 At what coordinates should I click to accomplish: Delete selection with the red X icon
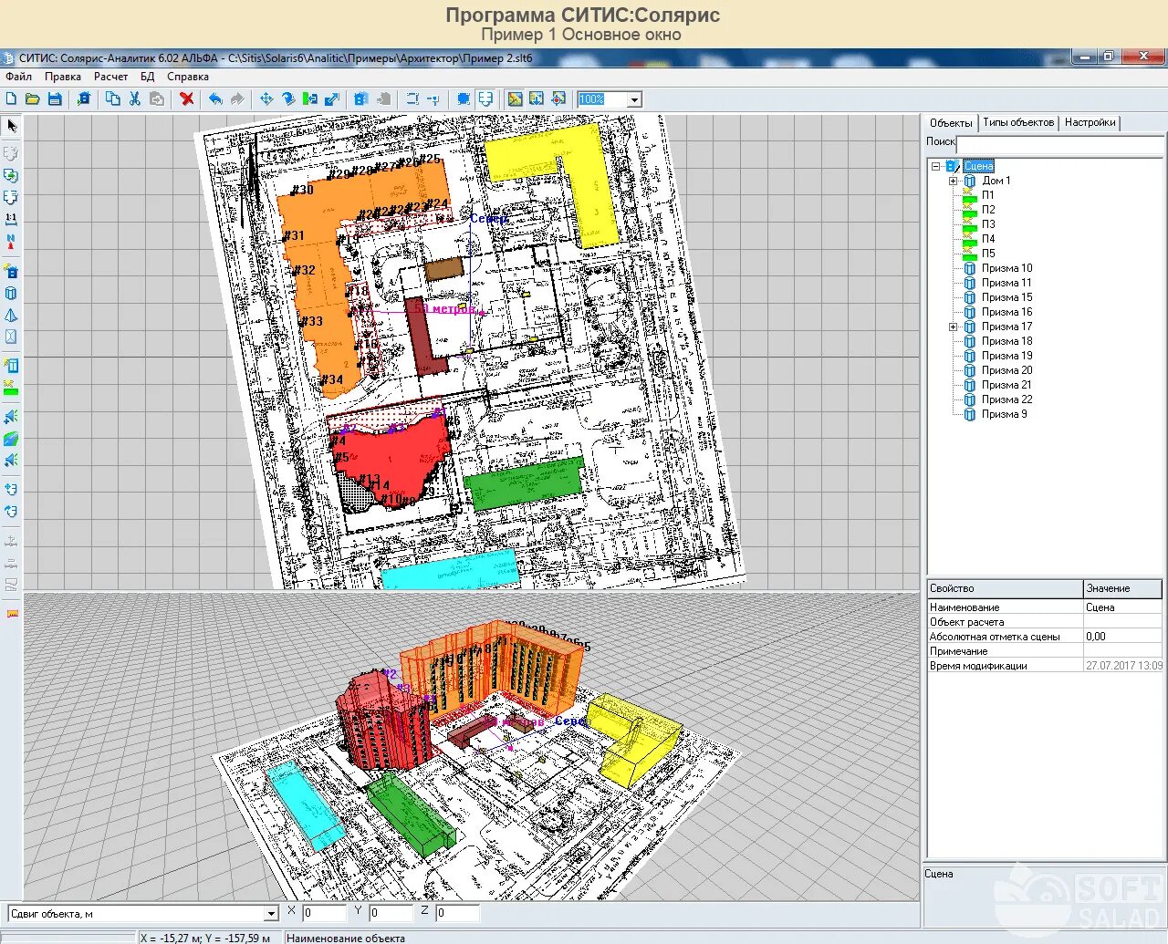tap(187, 99)
